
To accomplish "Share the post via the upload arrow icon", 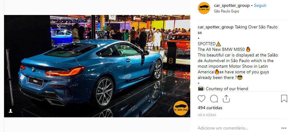I will 226,99.
